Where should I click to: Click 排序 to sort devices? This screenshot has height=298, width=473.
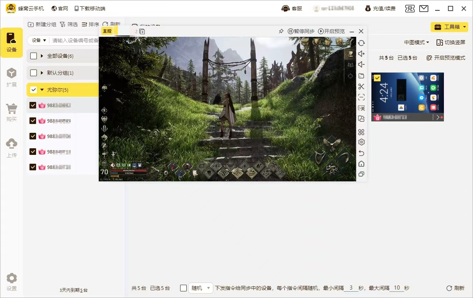[x=90, y=24]
